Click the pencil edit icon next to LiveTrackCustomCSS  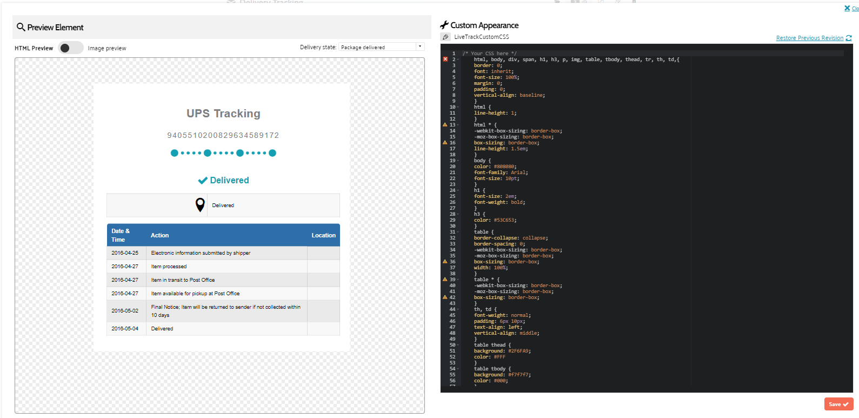445,37
